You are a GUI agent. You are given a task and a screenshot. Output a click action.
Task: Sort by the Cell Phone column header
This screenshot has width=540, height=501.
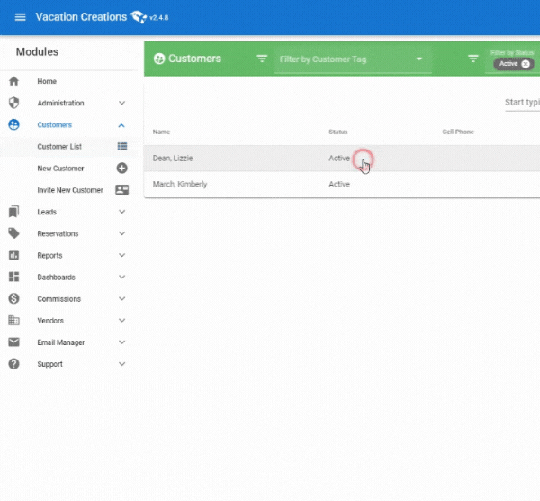coord(458,132)
